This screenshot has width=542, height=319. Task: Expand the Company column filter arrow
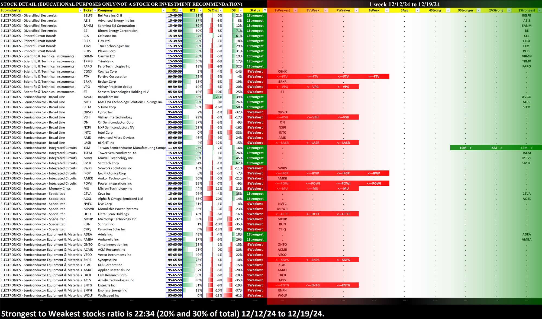[163, 10]
